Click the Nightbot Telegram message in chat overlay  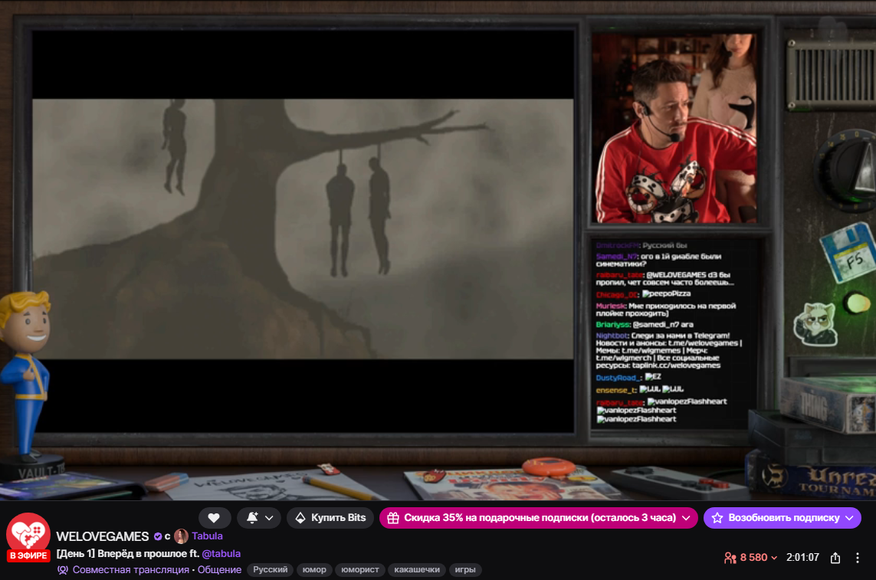(x=669, y=350)
